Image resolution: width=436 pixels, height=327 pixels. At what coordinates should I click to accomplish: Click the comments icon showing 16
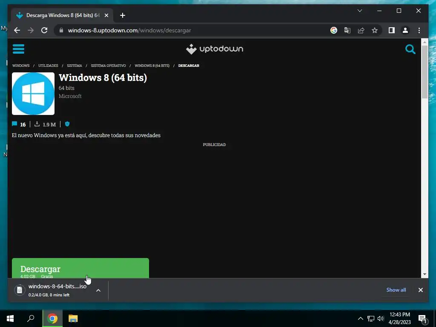point(14,124)
